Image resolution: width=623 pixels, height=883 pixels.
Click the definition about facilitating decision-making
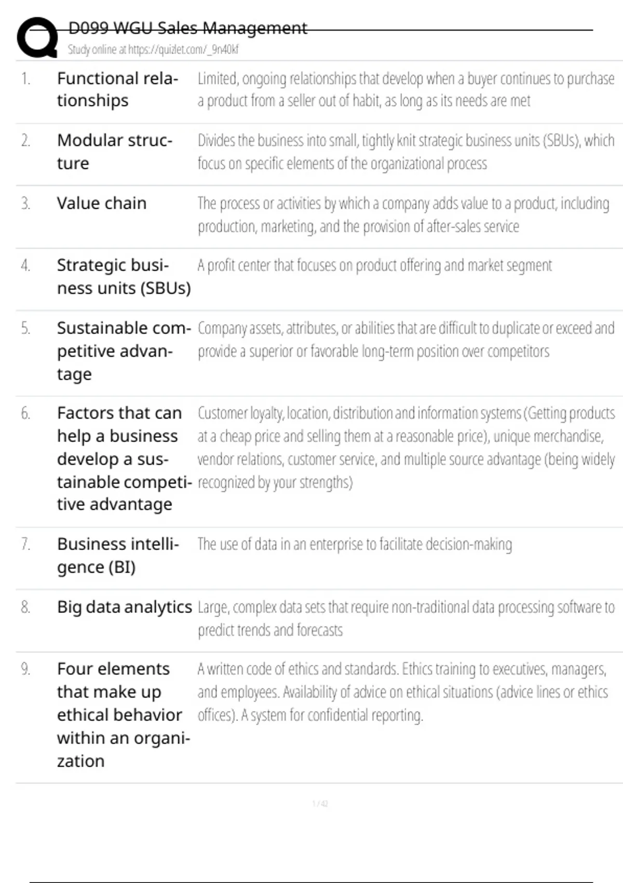tap(355, 544)
